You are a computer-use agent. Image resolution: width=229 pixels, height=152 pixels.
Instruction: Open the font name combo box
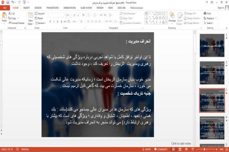57,15
